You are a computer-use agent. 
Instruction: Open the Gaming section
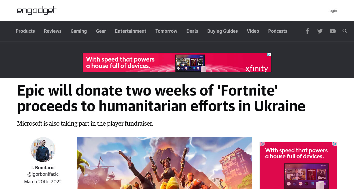79,31
